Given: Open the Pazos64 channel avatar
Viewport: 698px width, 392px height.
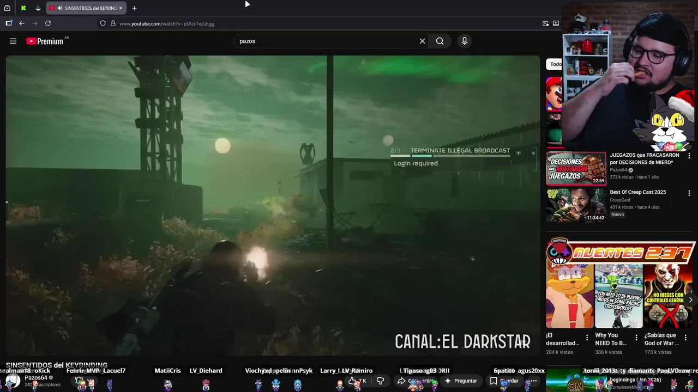Looking at the screenshot, I should coord(13,381).
